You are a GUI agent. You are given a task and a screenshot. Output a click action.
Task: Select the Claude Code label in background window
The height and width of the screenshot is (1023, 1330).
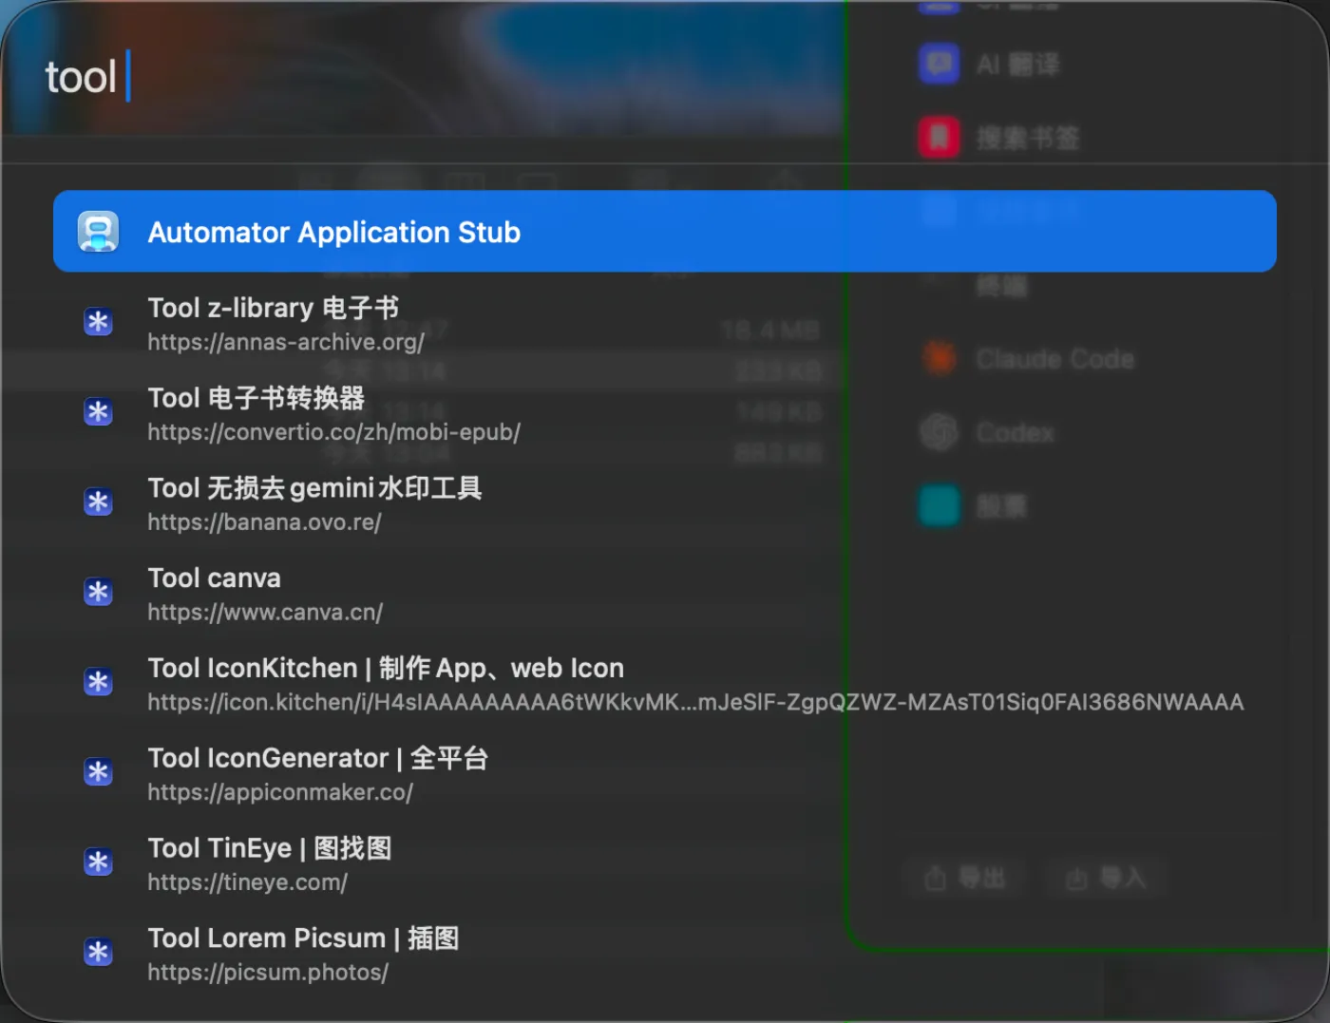click(1055, 359)
